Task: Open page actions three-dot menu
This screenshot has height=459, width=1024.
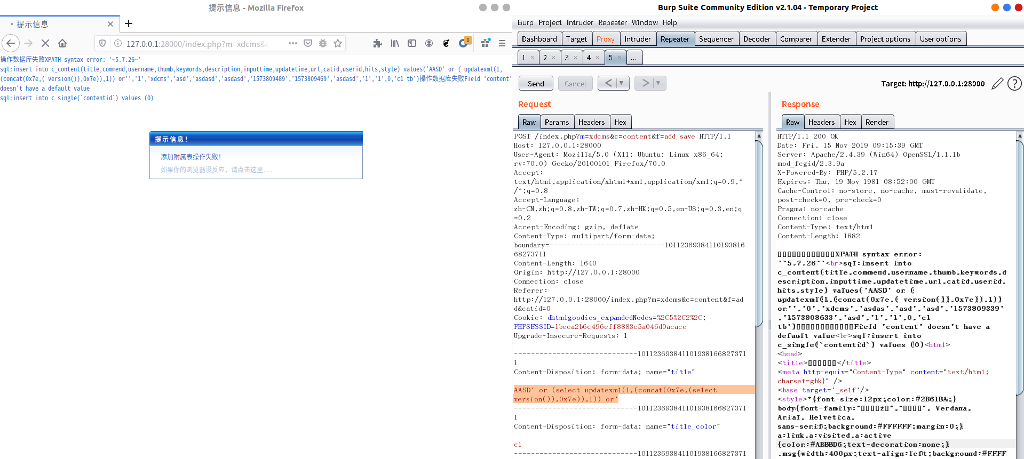Action: pos(292,43)
